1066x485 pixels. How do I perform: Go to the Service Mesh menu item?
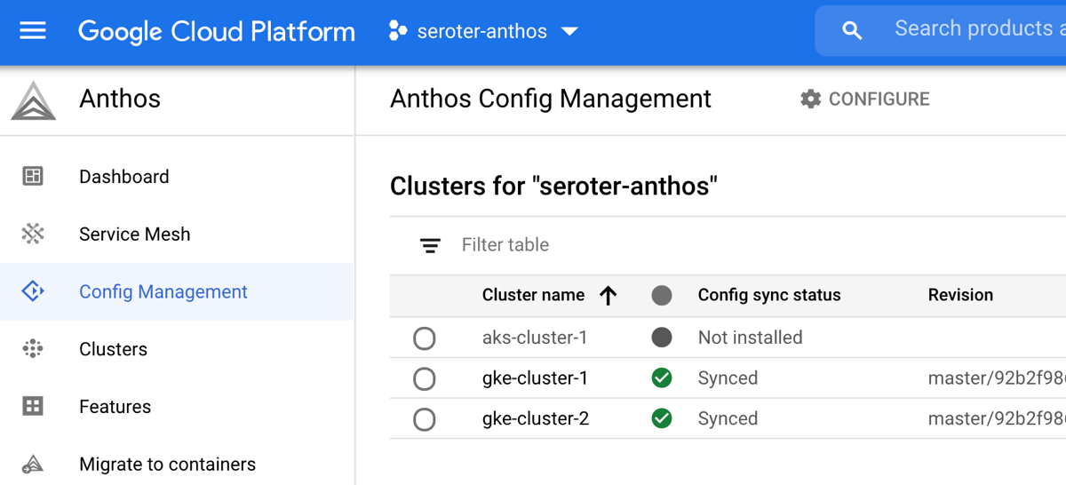tap(134, 235)
